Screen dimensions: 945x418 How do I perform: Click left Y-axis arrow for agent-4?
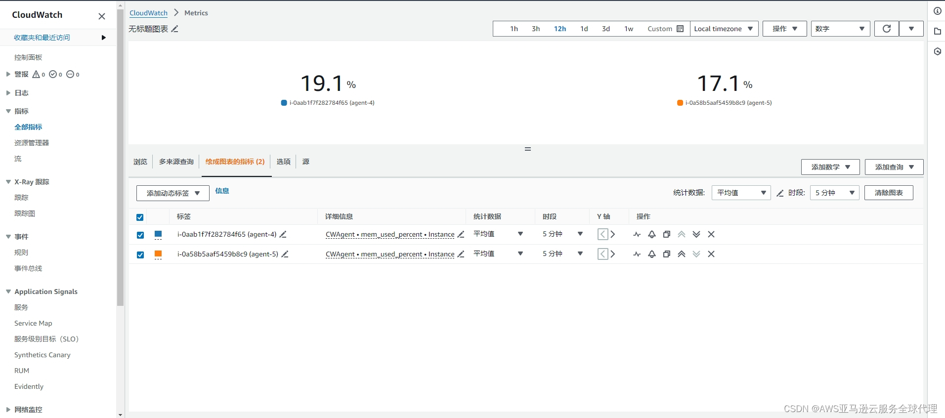coord(602,234)
